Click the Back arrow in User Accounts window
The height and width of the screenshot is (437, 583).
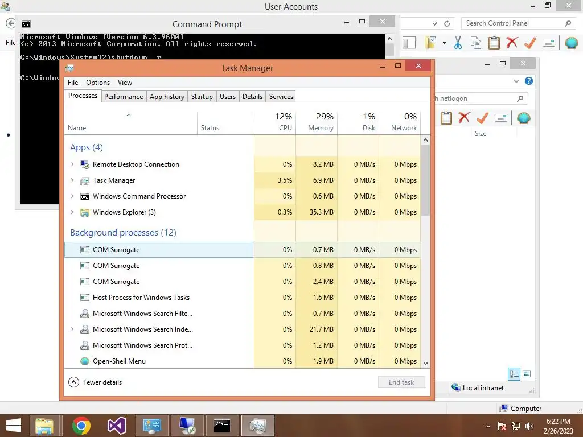click(10, 23)
